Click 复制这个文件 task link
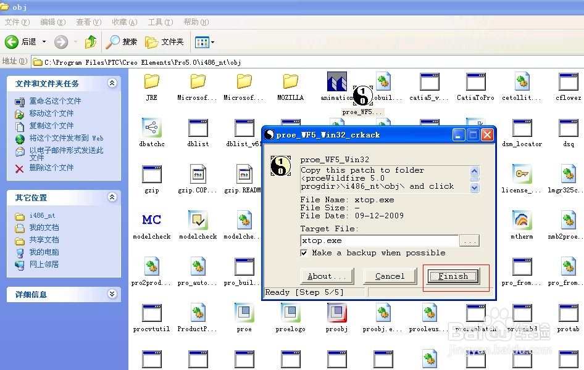The image size is (584, 370). click(x=51, y=126)
